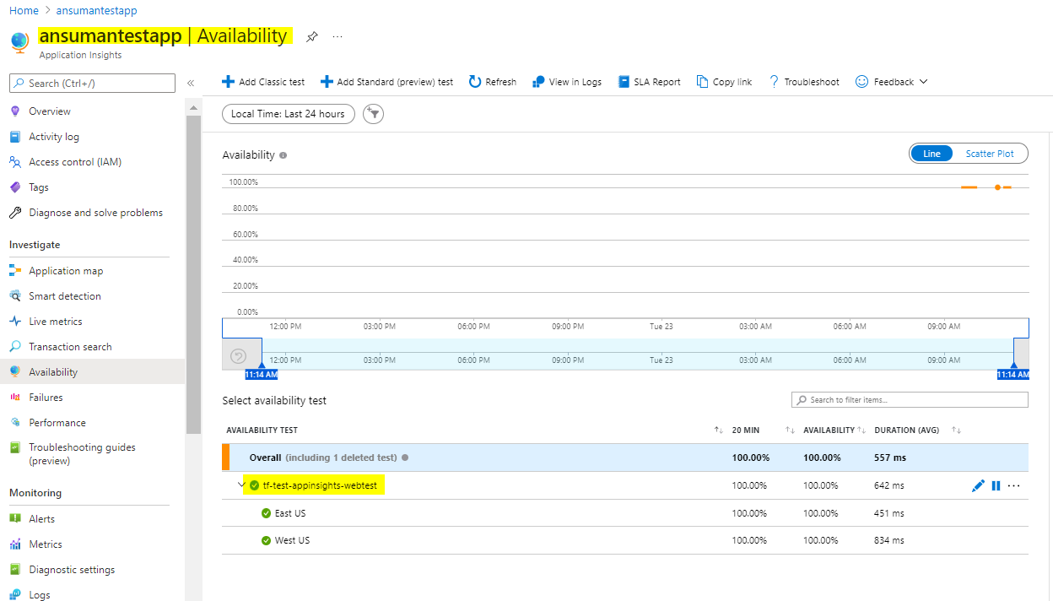This screenshot has height=601, width=1053.
Task: Go to Home breadcrumb
Action: point(24,11)
